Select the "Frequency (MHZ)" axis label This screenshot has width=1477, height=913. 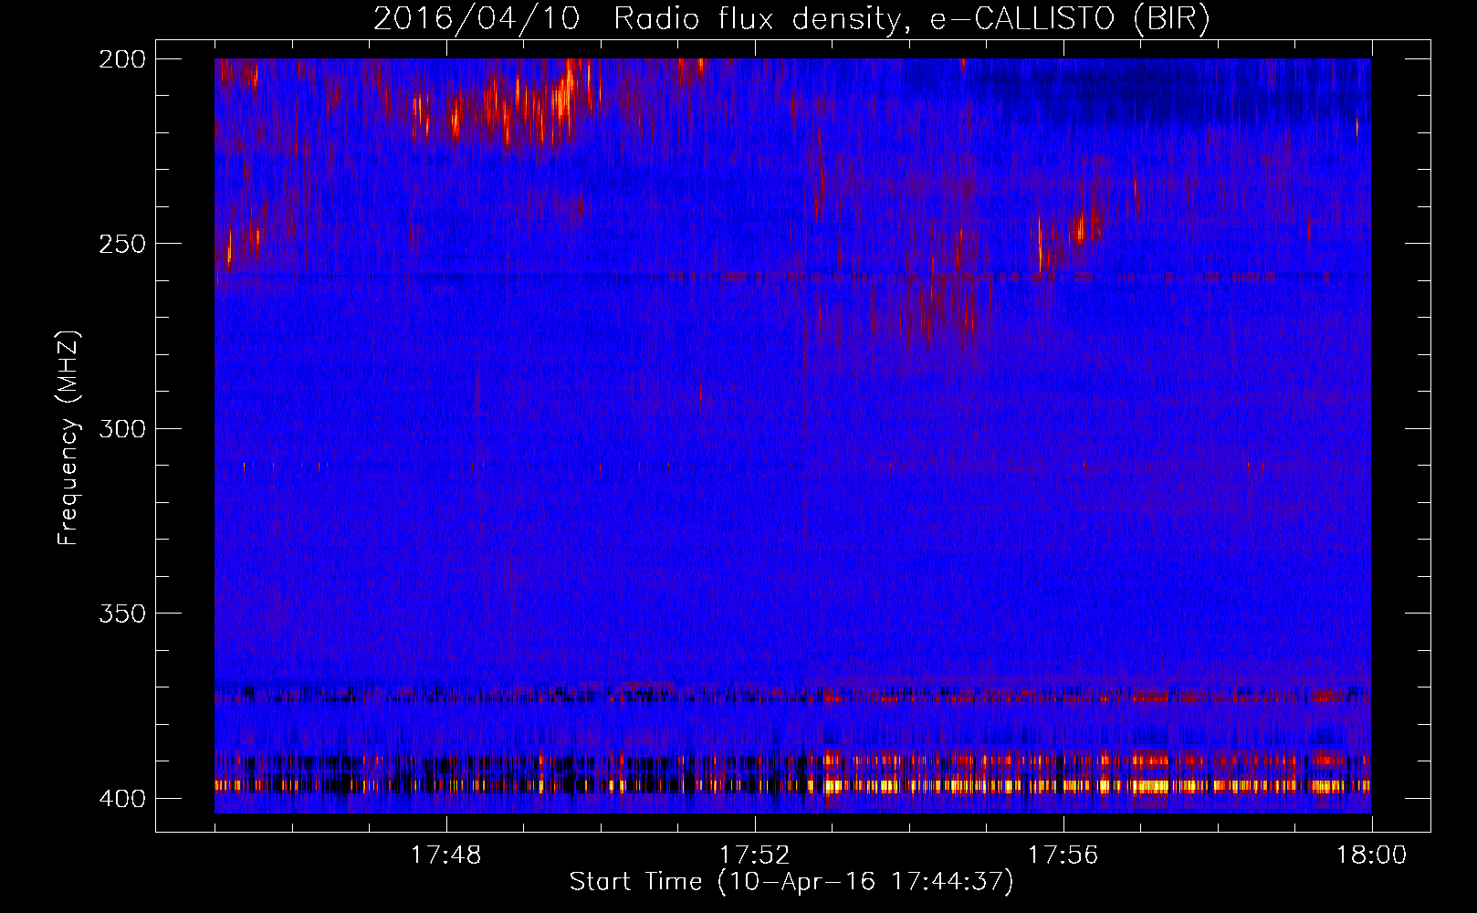(x=68, y=438)
